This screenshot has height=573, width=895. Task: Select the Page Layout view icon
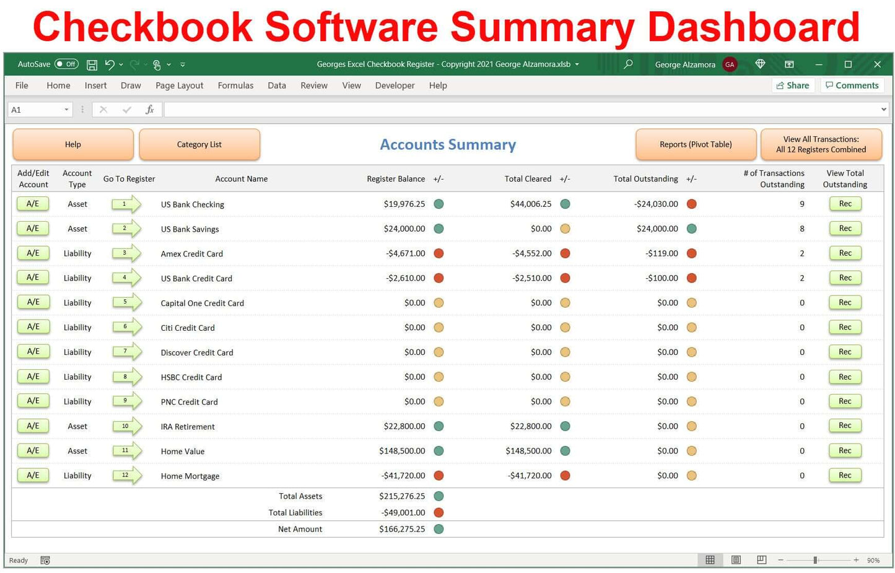[736, 559]
